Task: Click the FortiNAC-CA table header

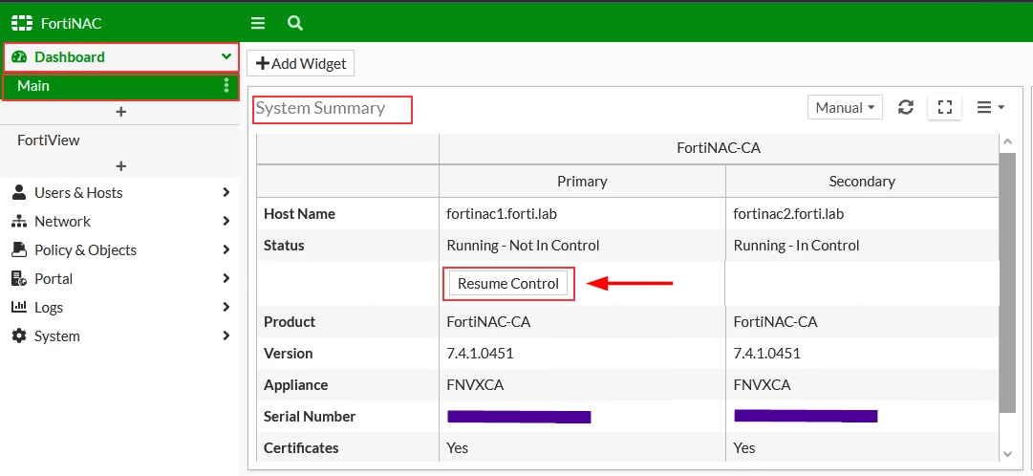Action: (x=719, y=148)
